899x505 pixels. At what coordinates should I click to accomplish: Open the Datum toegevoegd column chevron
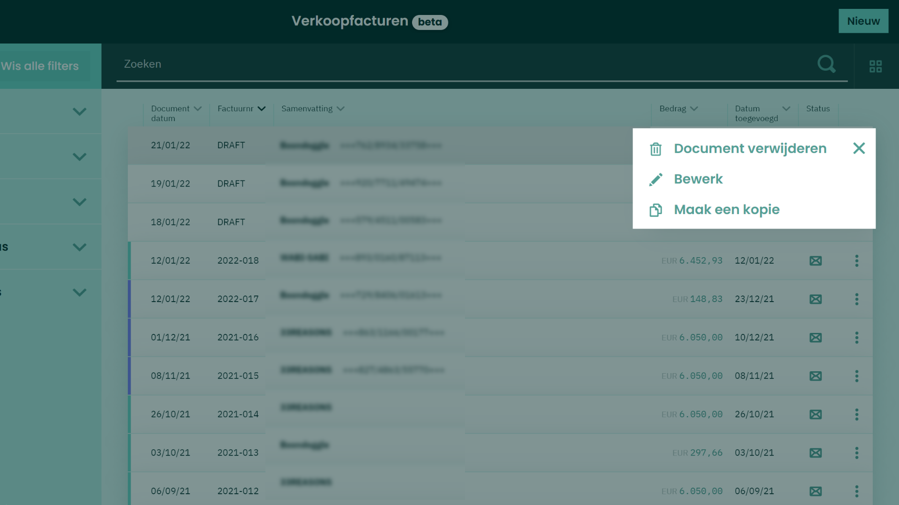tap(786, 108)
